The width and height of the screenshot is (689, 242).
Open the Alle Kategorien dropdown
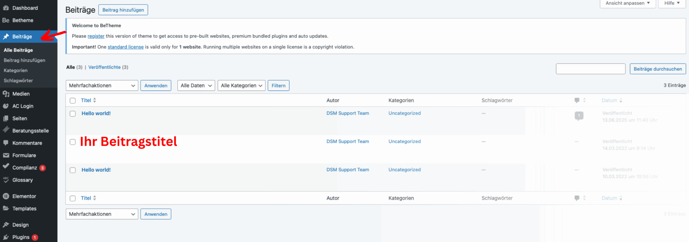point(241,85)
